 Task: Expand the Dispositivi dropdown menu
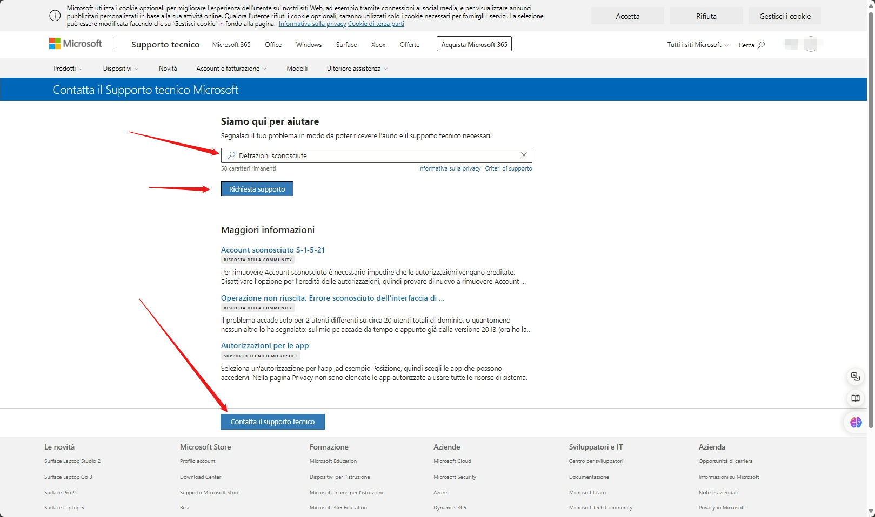[121, 69]
